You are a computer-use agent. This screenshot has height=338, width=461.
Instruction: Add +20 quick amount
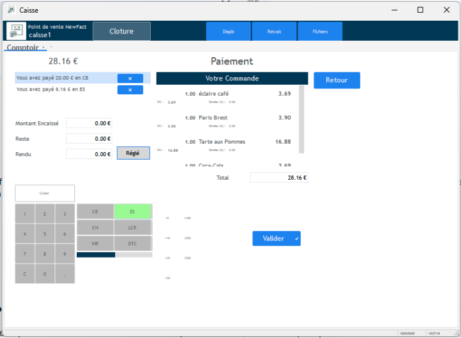pos(167,258)
